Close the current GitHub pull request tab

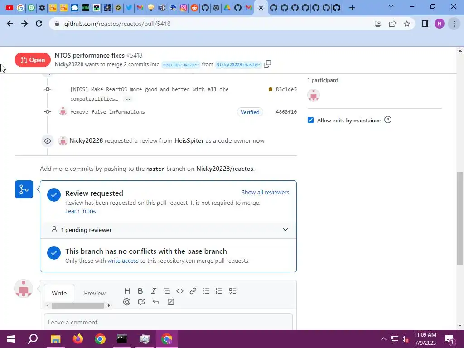pos(261,8)
